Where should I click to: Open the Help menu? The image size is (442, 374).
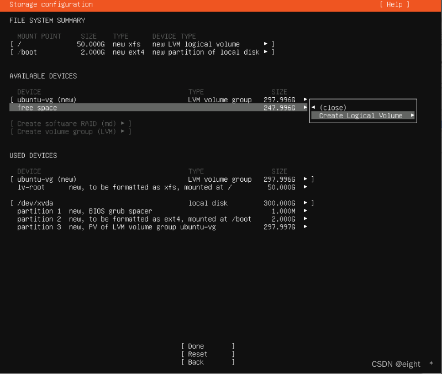click(x=394, y=4)
